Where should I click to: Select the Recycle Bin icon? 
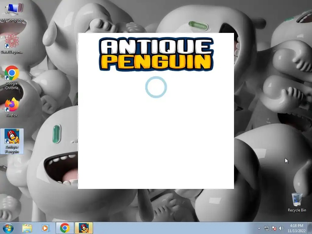click(297, 202)
